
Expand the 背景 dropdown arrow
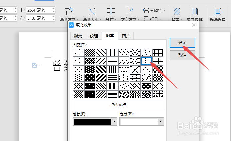[181, 19]
